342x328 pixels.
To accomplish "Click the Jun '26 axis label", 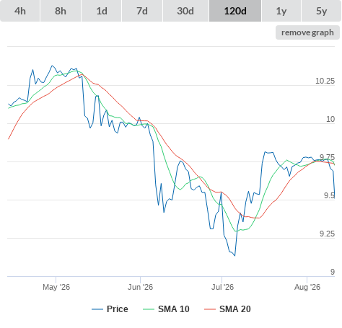I will [x=140, y=287].
